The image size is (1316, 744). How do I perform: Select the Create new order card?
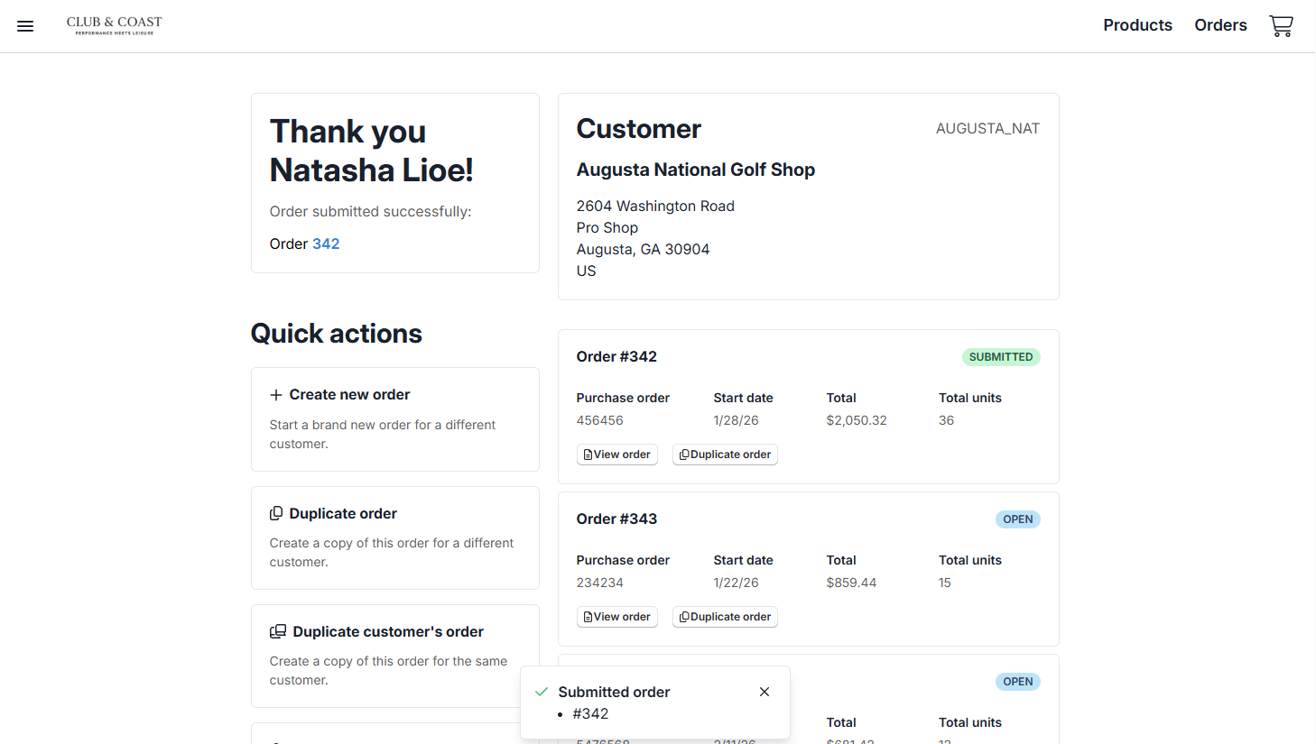click(394, 418)
